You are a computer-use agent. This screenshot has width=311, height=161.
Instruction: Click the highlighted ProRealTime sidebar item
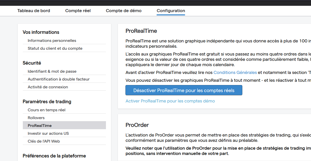click(40, 126)
